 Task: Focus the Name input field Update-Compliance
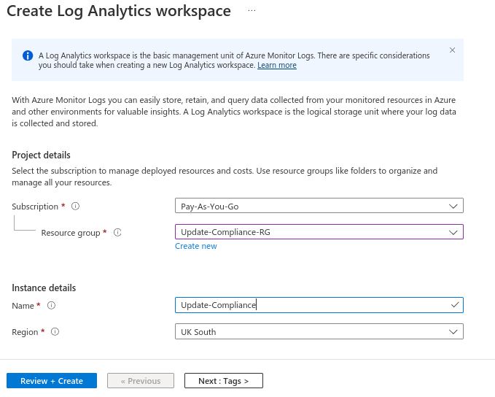(319, 305)
